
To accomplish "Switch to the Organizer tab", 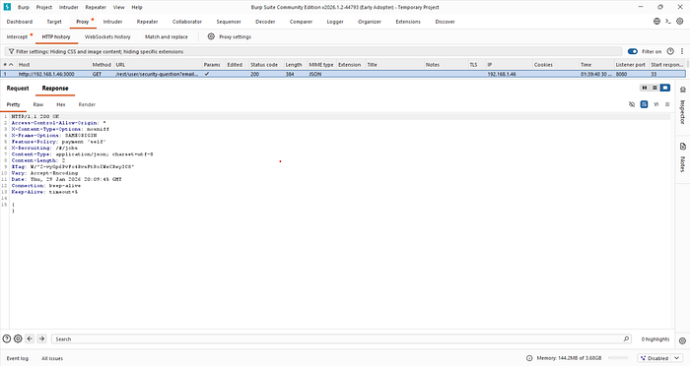I will 370,22.
